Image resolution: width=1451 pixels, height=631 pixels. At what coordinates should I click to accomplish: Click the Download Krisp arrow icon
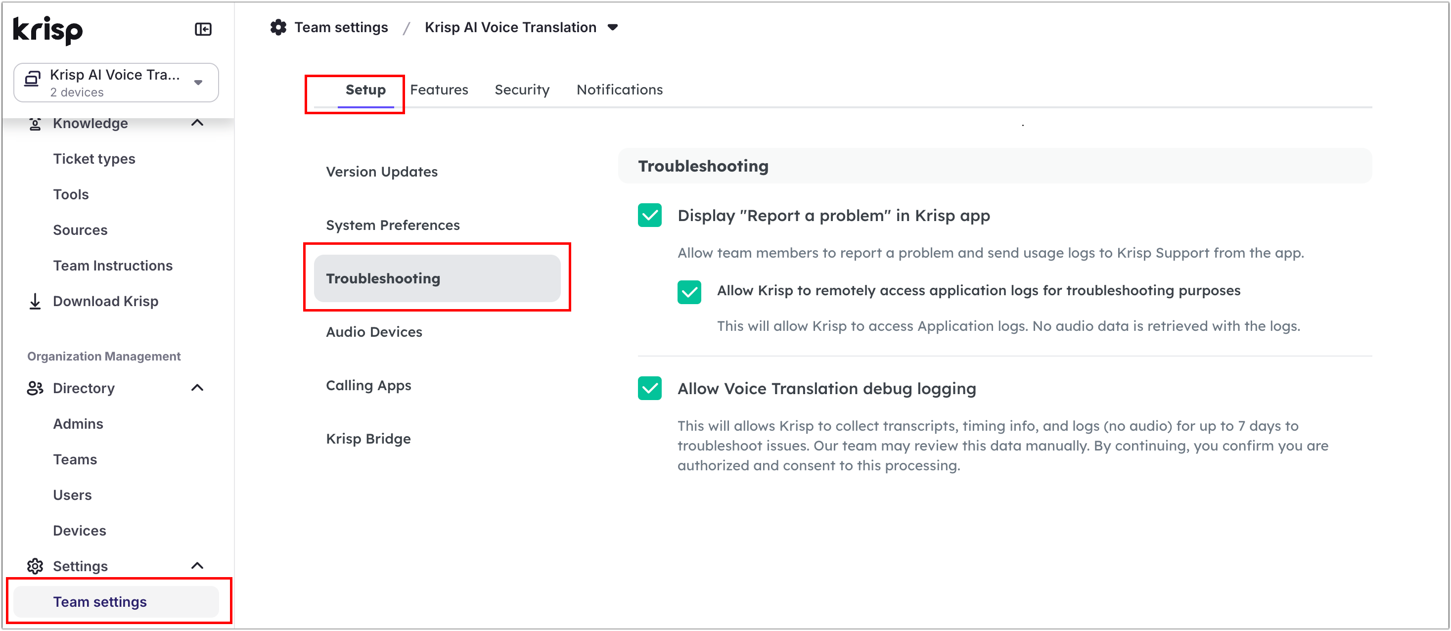point(35,302)
